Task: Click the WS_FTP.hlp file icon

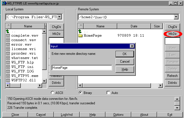Action: [x=8, y=62]
